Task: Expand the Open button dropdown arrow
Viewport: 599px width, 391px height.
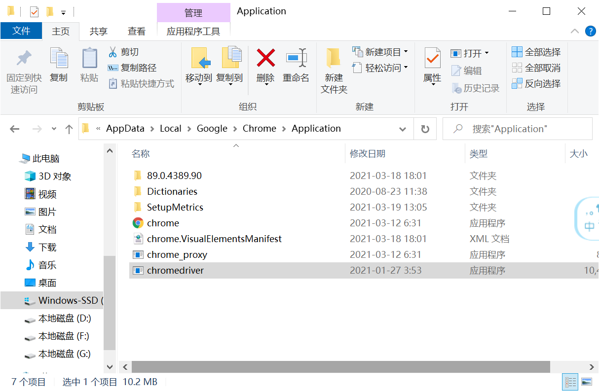Action: 487,53
